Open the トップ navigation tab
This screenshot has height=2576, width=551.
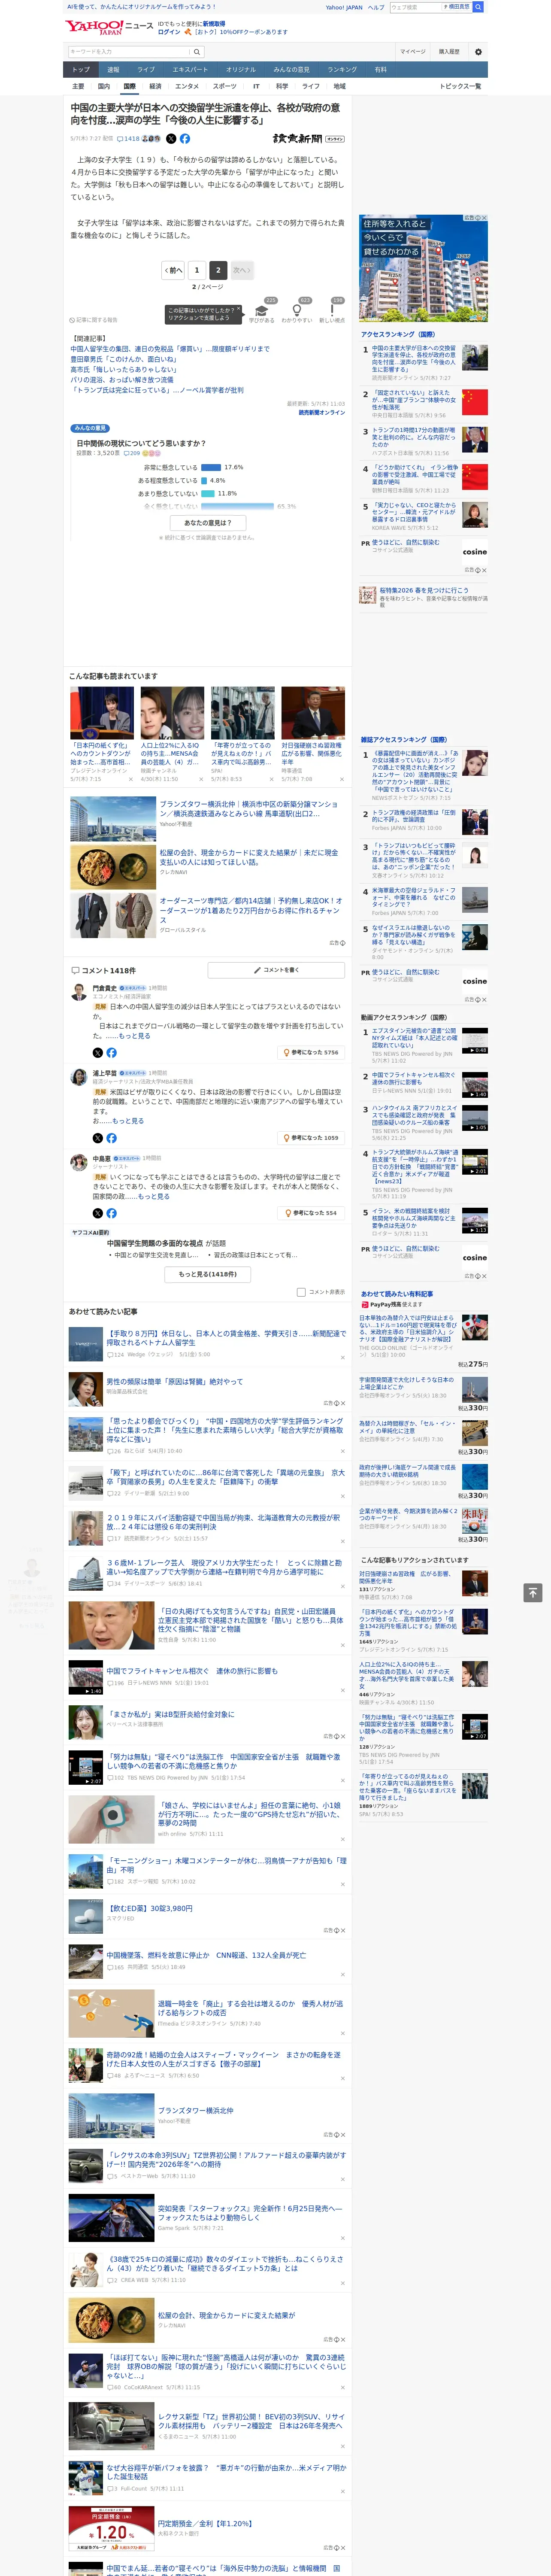[x=81, y=69]
